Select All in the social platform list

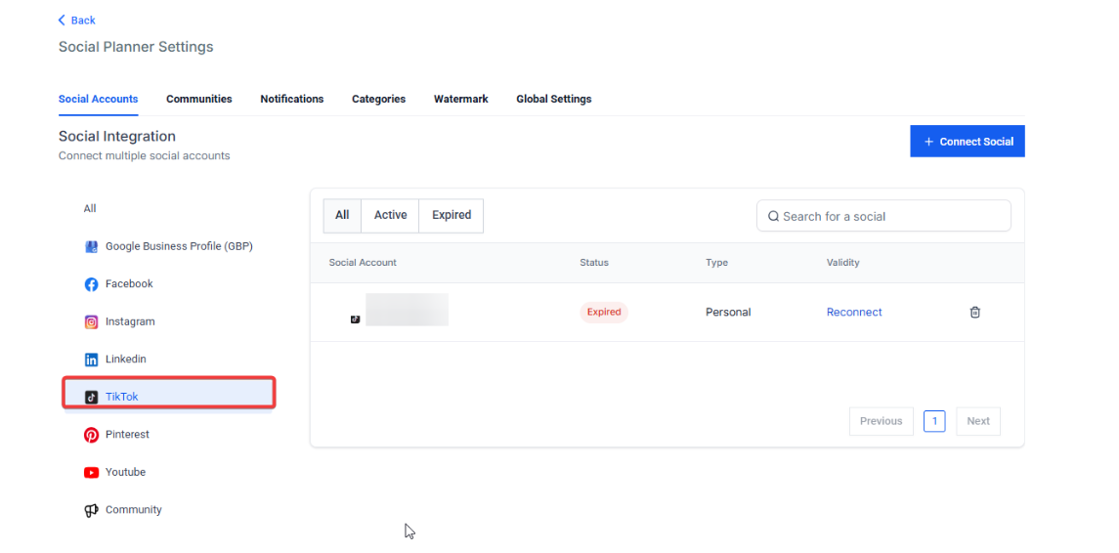tap(90, 209)
